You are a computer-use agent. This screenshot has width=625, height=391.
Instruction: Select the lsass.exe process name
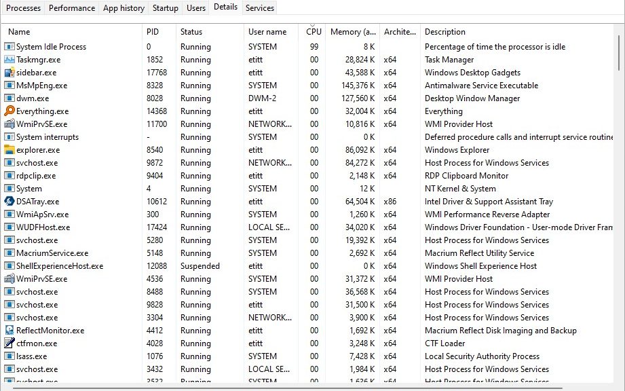[31, 356]
